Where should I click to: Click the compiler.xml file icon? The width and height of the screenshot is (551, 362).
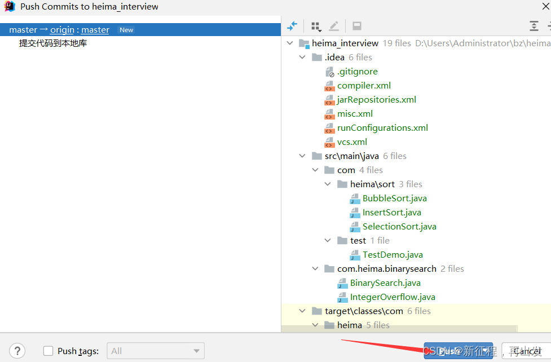(x=329, y=86)
